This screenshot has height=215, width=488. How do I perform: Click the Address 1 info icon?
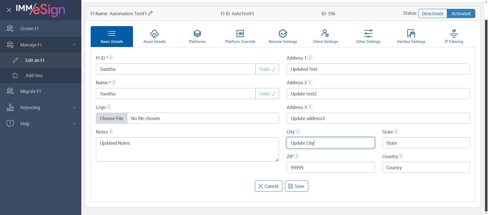click(x=310, y=58)
